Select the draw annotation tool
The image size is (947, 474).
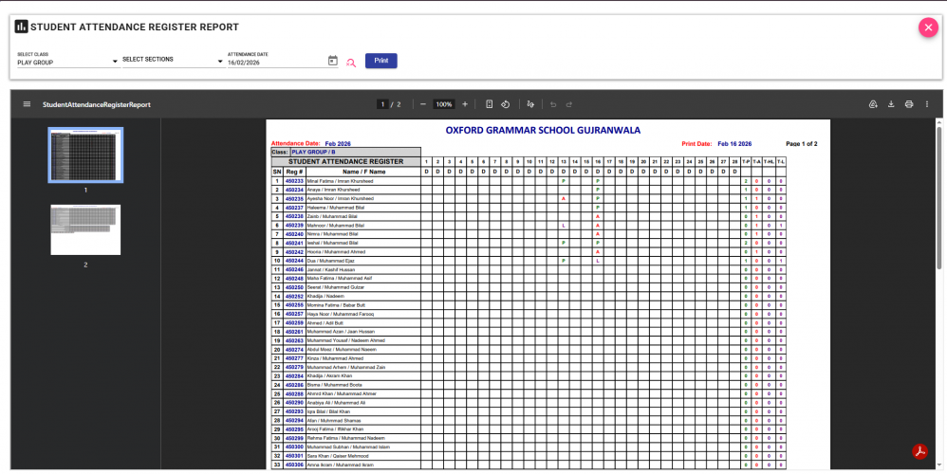pos(530,104)
